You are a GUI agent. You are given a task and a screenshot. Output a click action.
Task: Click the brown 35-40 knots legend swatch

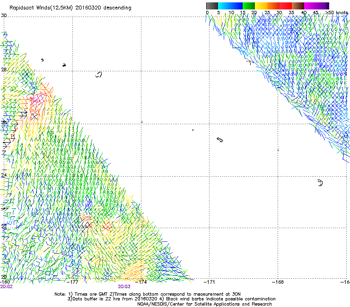[x=298, y=6]
